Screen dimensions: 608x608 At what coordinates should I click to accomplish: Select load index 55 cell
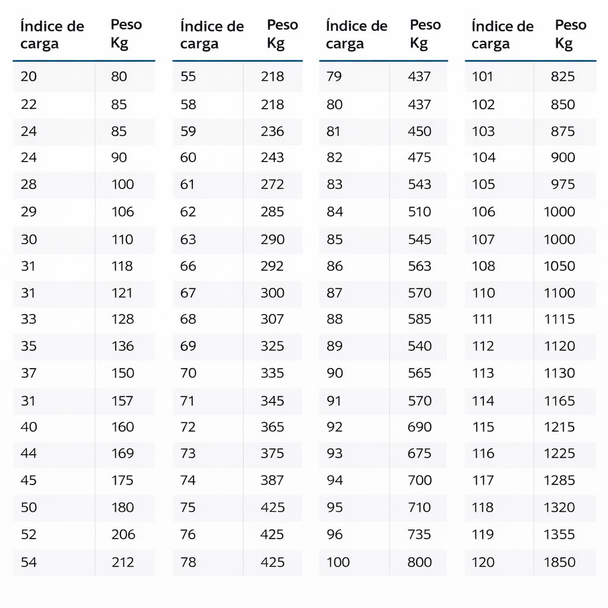188,77
